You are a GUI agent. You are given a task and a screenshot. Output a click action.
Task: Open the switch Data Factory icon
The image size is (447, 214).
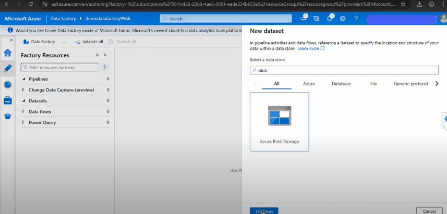pyautogui.click(x=316, y=19)
